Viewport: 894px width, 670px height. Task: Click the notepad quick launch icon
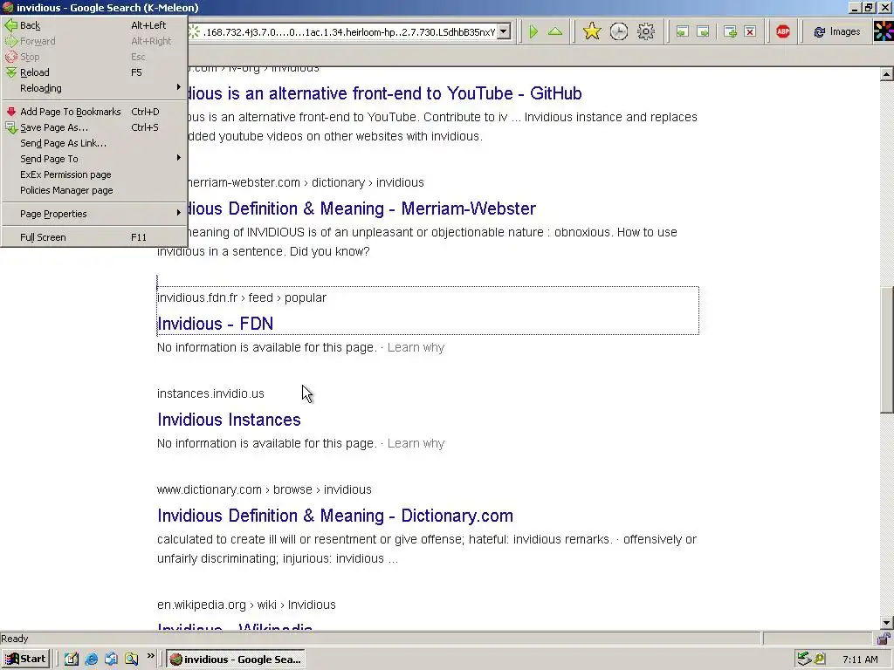(x=71, y=660)
